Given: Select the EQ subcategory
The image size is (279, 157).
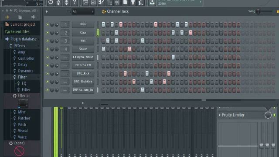Looking at the screenshot, I should pyautogui.click(x=24, y=83).
